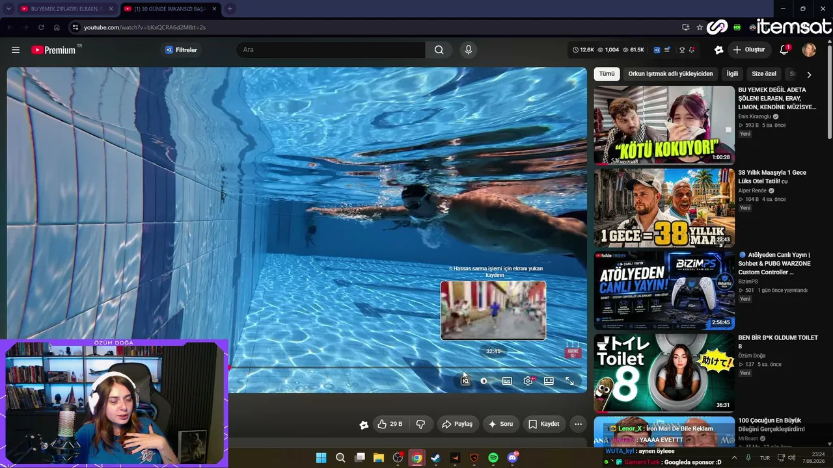This screenshot has width=833, height=468.
Task: Open File Explorer from the taskbar
Action: pyautogui.click(x=379, y=458)
